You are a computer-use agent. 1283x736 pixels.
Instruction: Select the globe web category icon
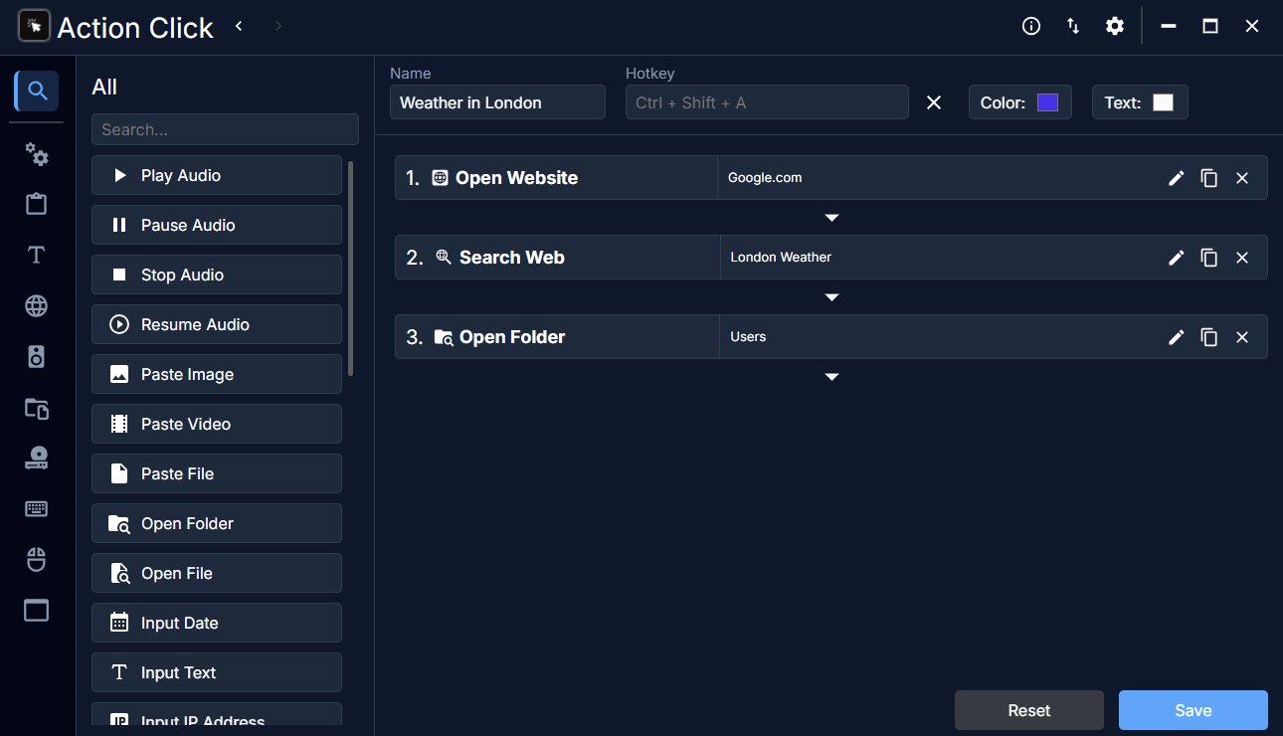pyautogui.click(x=37, y=306)
